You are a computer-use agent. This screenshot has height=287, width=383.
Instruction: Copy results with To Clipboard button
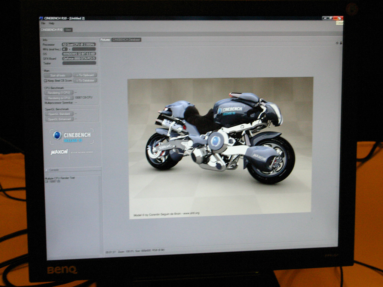pos(85,75)
